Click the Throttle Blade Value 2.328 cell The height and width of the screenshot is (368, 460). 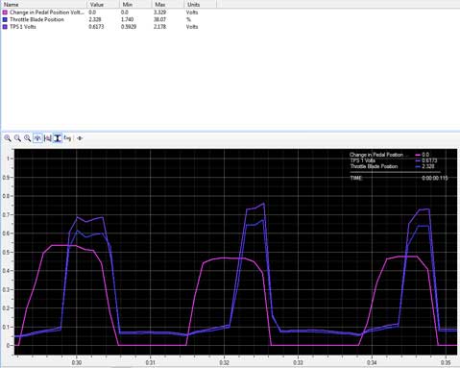click(95, 19)
